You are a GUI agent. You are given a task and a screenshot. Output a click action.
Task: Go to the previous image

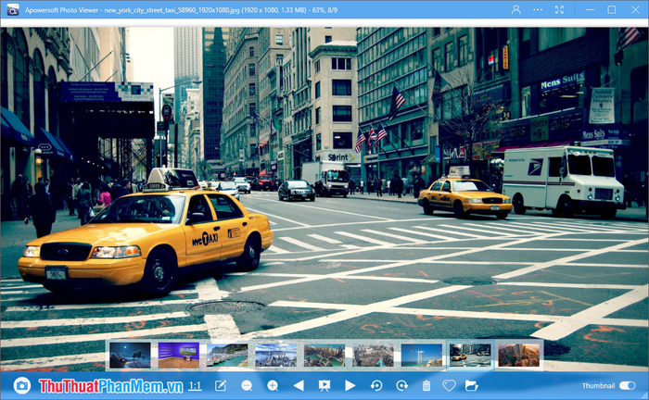click(x=299, y=386)
